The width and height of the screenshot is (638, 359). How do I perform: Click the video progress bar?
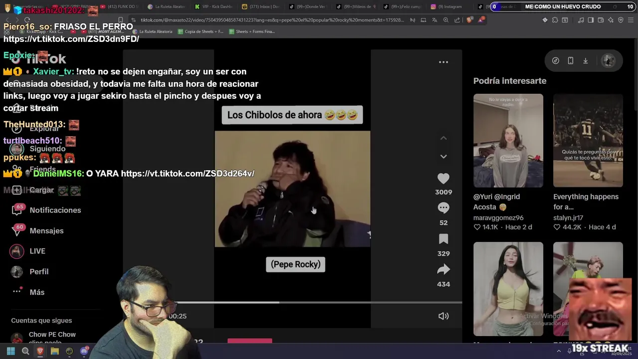[x=318, y=302]
